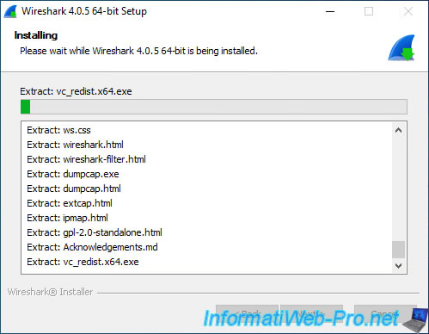Select the 'Extract: ipmap.html' log line
This screenshot has width=429, height=334.
point(67,218)
